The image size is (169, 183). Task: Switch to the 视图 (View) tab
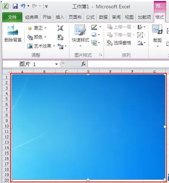click(x=129, y=17)
